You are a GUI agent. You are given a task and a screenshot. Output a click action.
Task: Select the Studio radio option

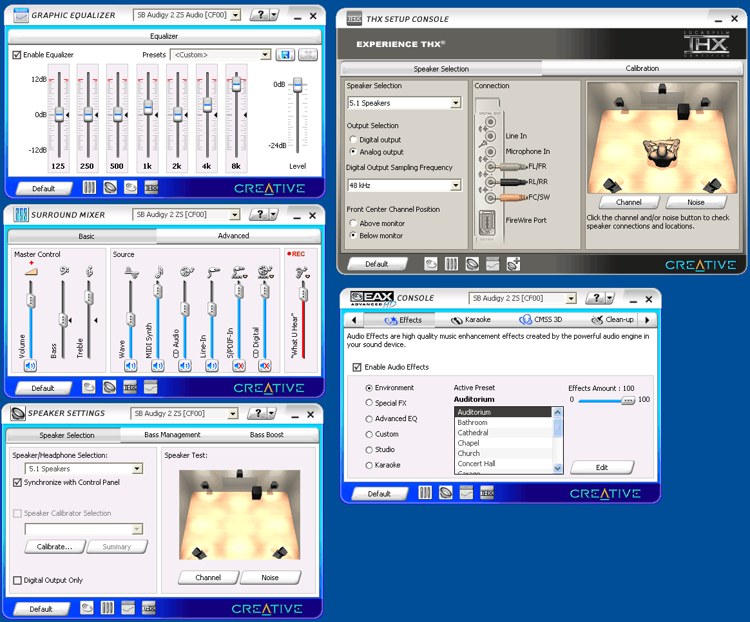[369, 450]
